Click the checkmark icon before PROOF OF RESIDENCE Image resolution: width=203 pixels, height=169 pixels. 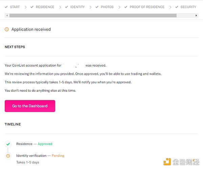point(126,7)
